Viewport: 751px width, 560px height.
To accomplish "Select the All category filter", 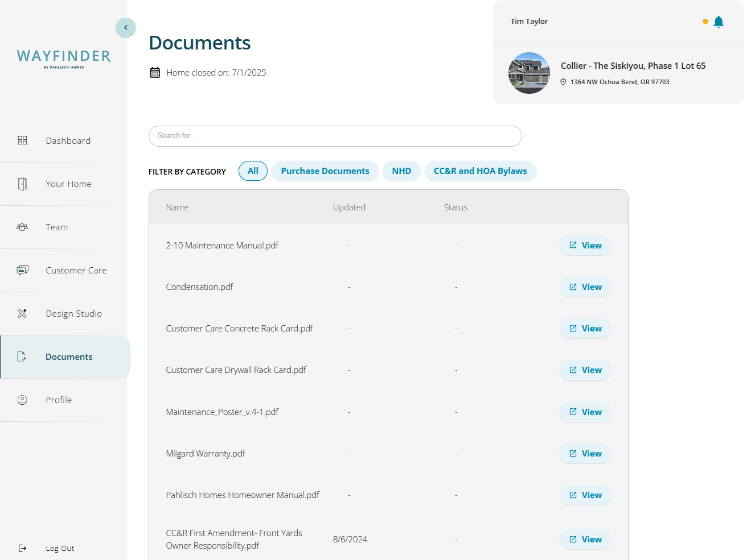I will 253,171.
